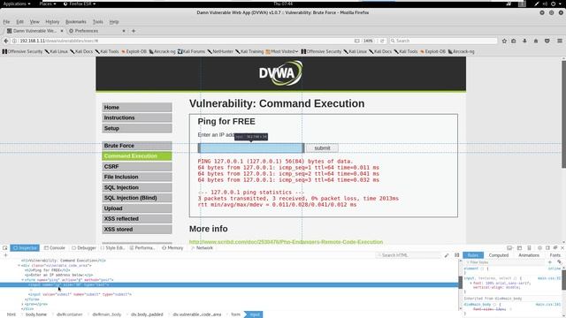Open the Kali system power menu icon
The width and height of the screenshot is (566, 318).
pos(554,4)
